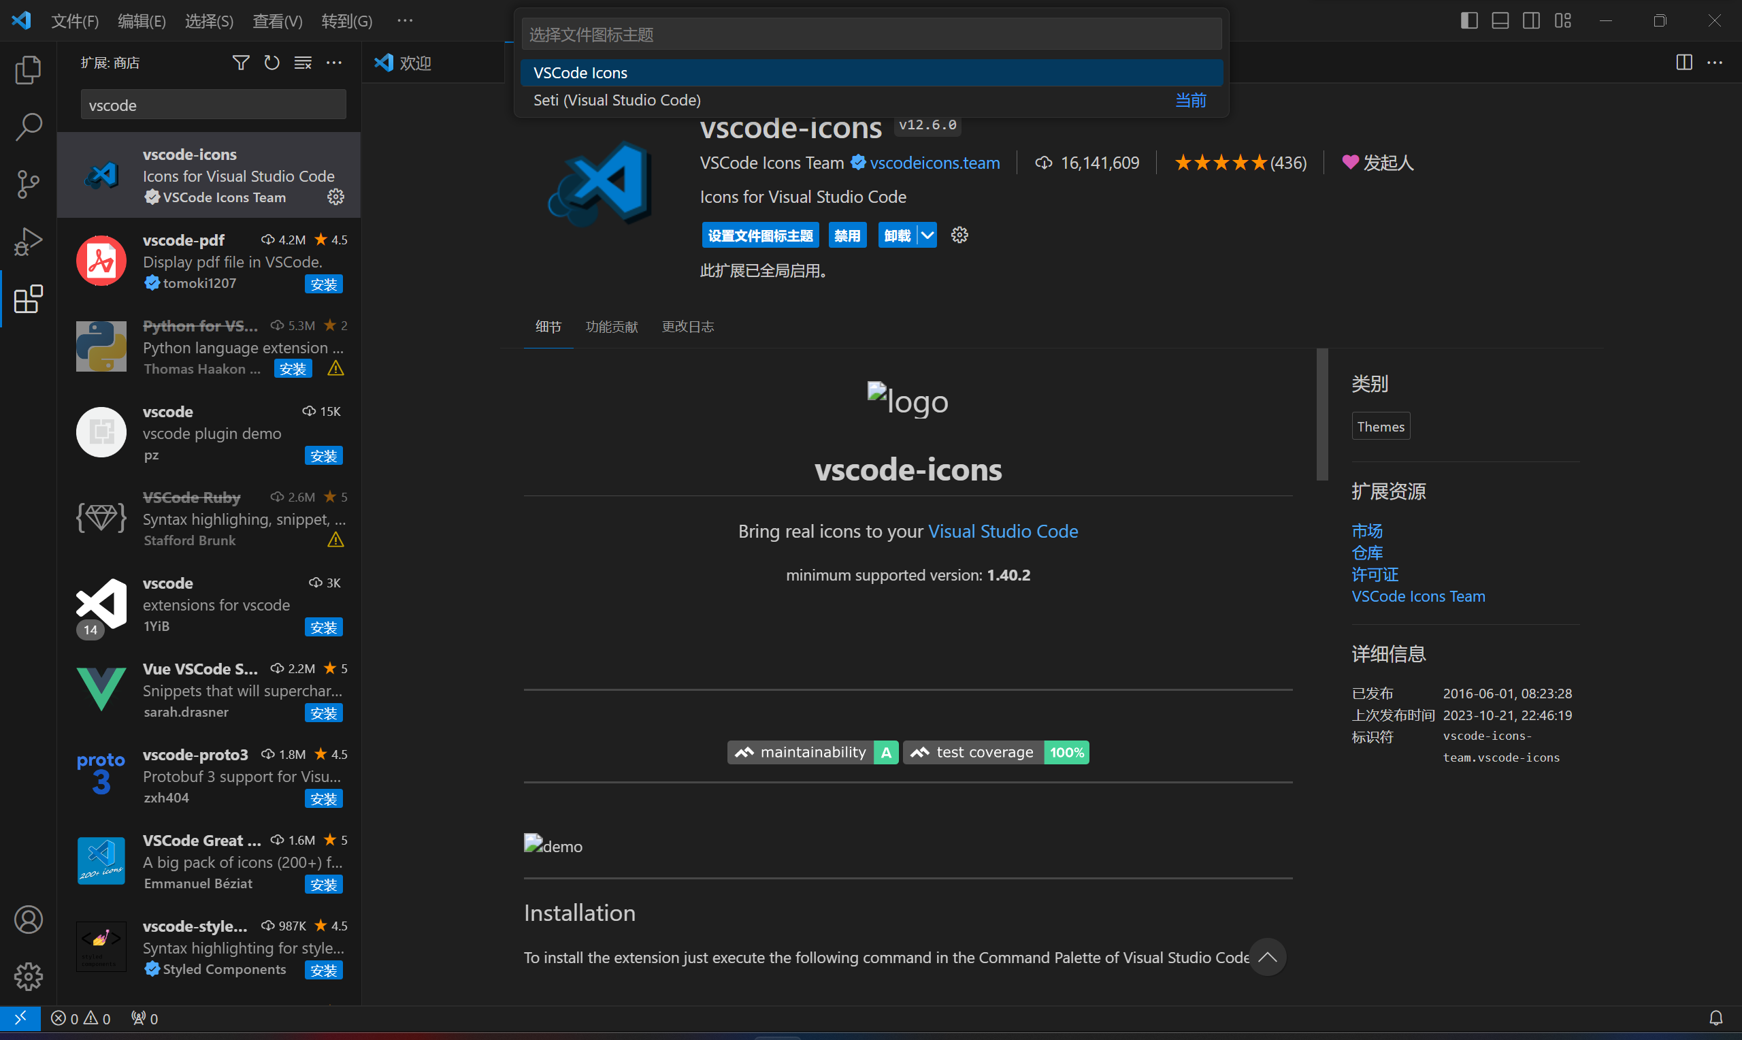Open manage gear on vscode-icons list item

[335, 197]
